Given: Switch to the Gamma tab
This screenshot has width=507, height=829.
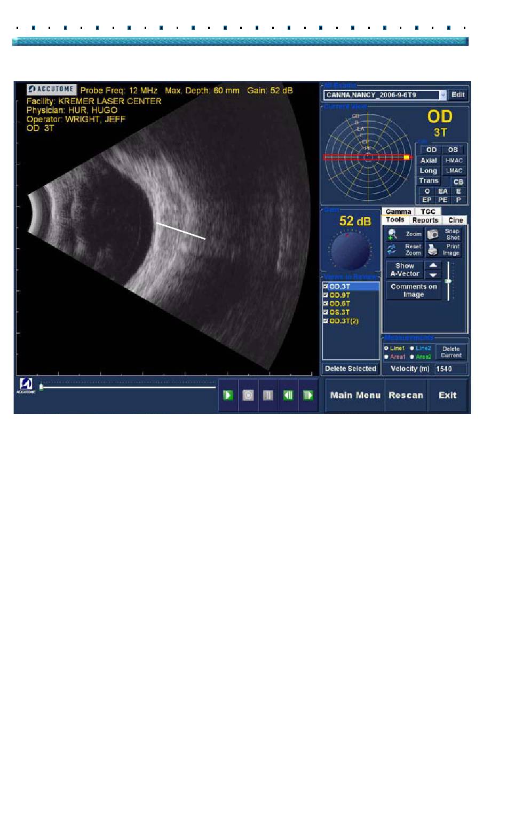Looking at the screenshot, I should point(398,212).
